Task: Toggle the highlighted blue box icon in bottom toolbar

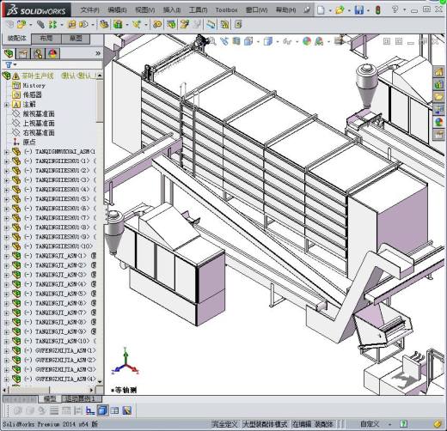Action: pos(102,410)
